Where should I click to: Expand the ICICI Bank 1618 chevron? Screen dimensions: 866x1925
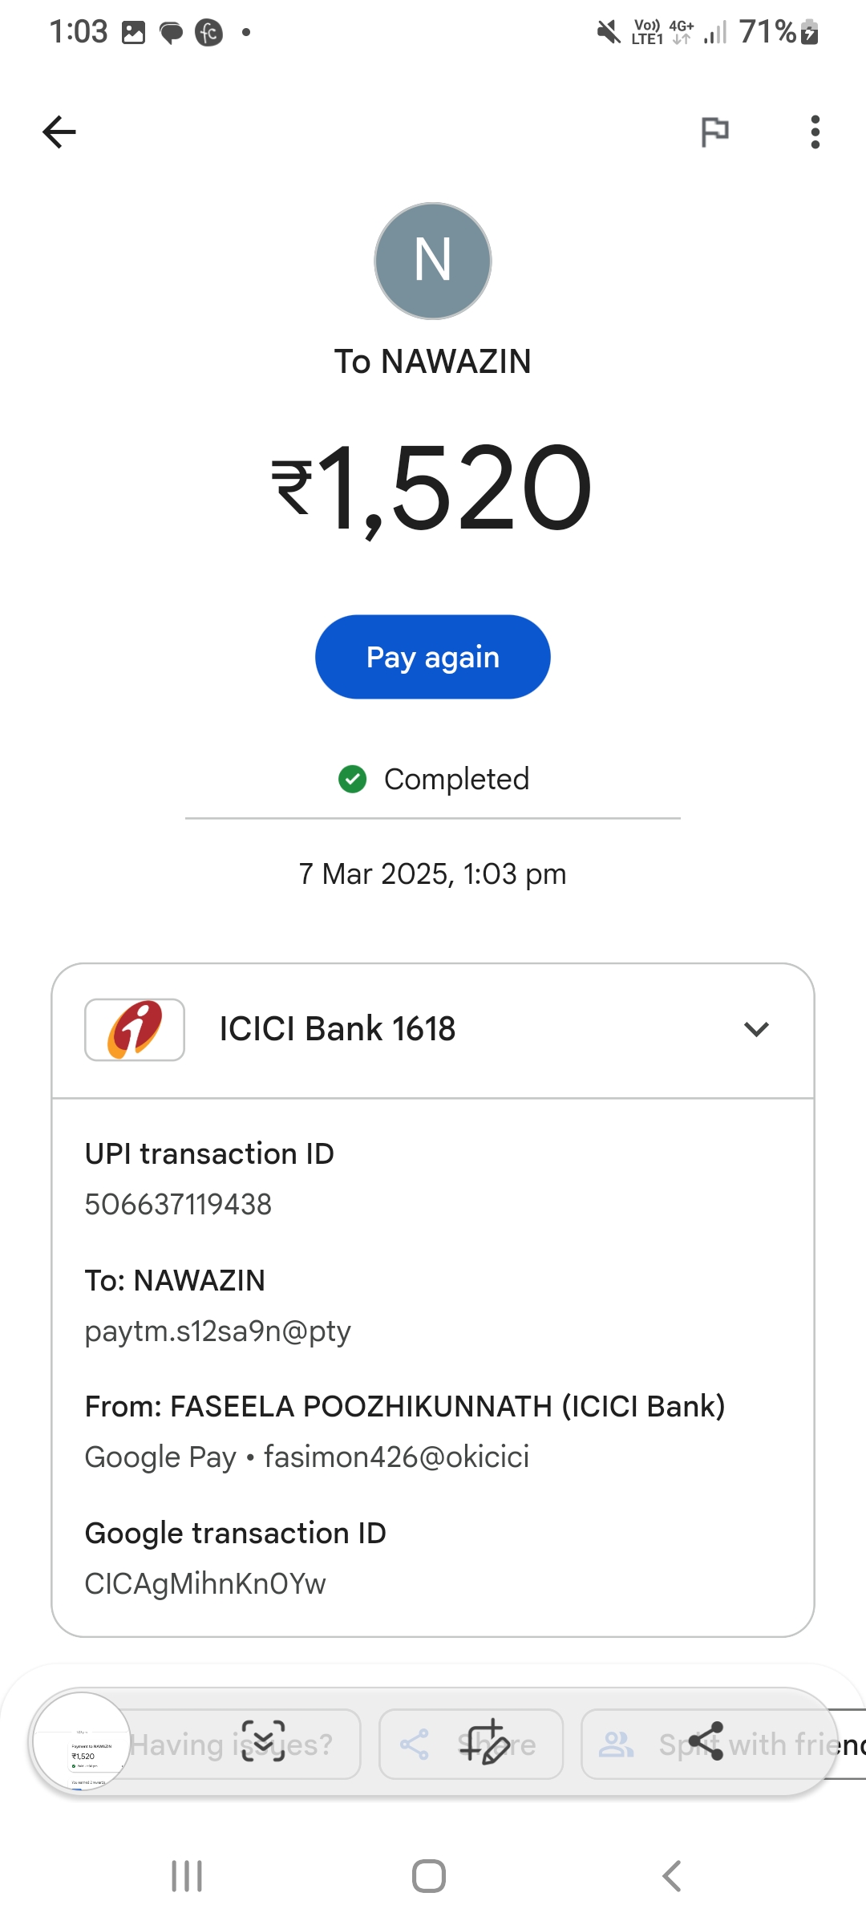tap(756, 1029)
